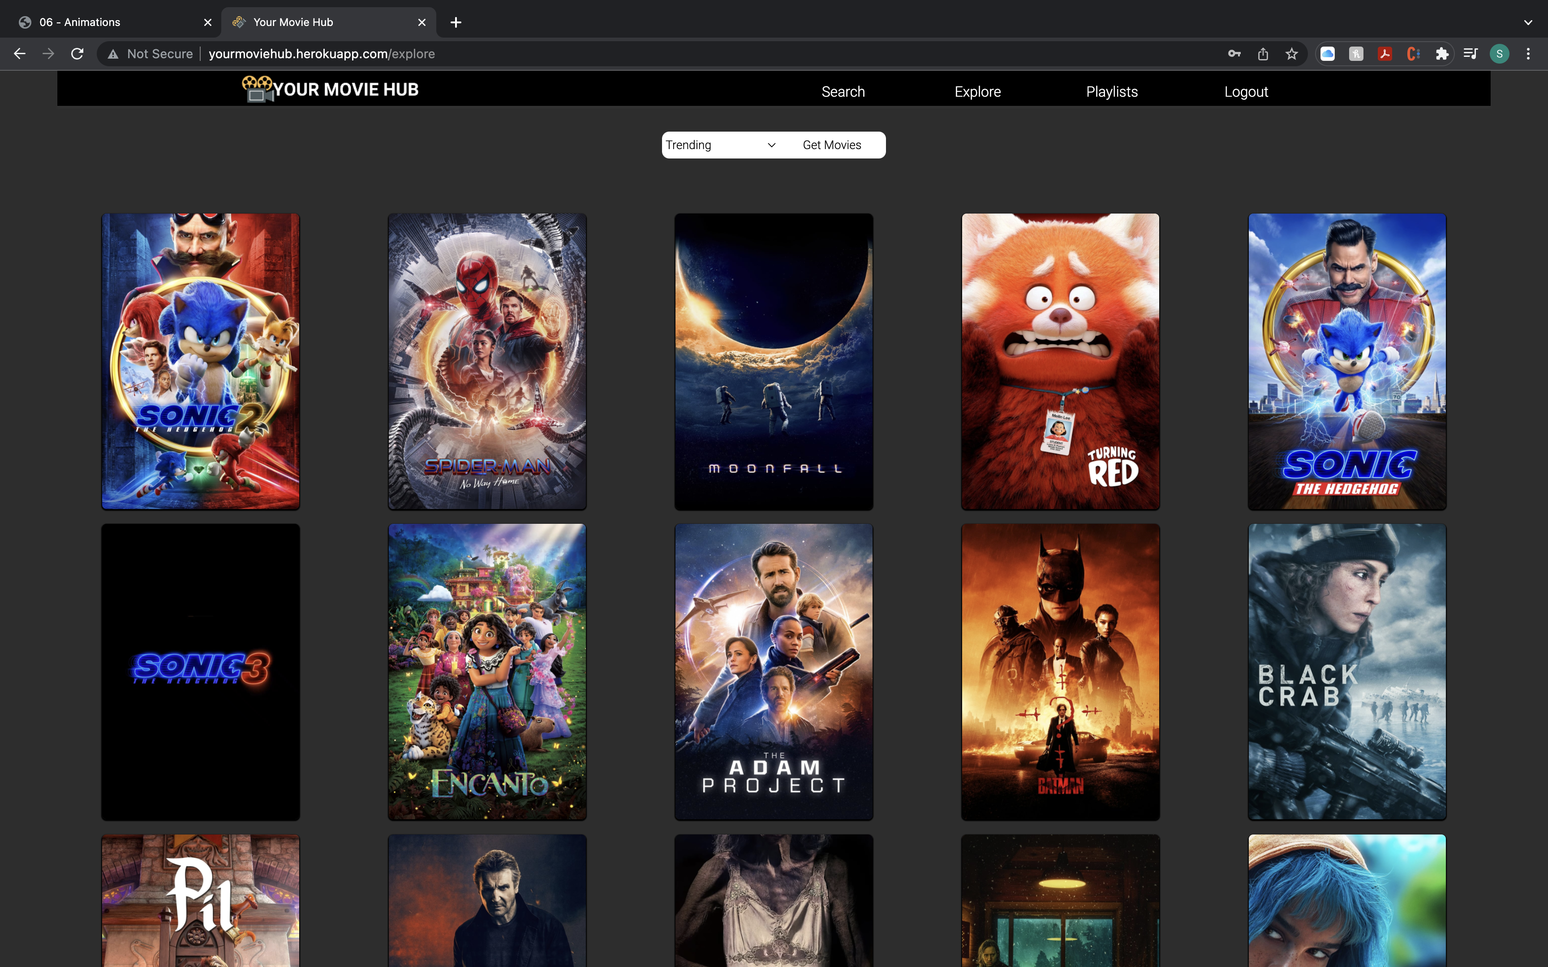Open the Encanto movie poster

click(487, 672)
